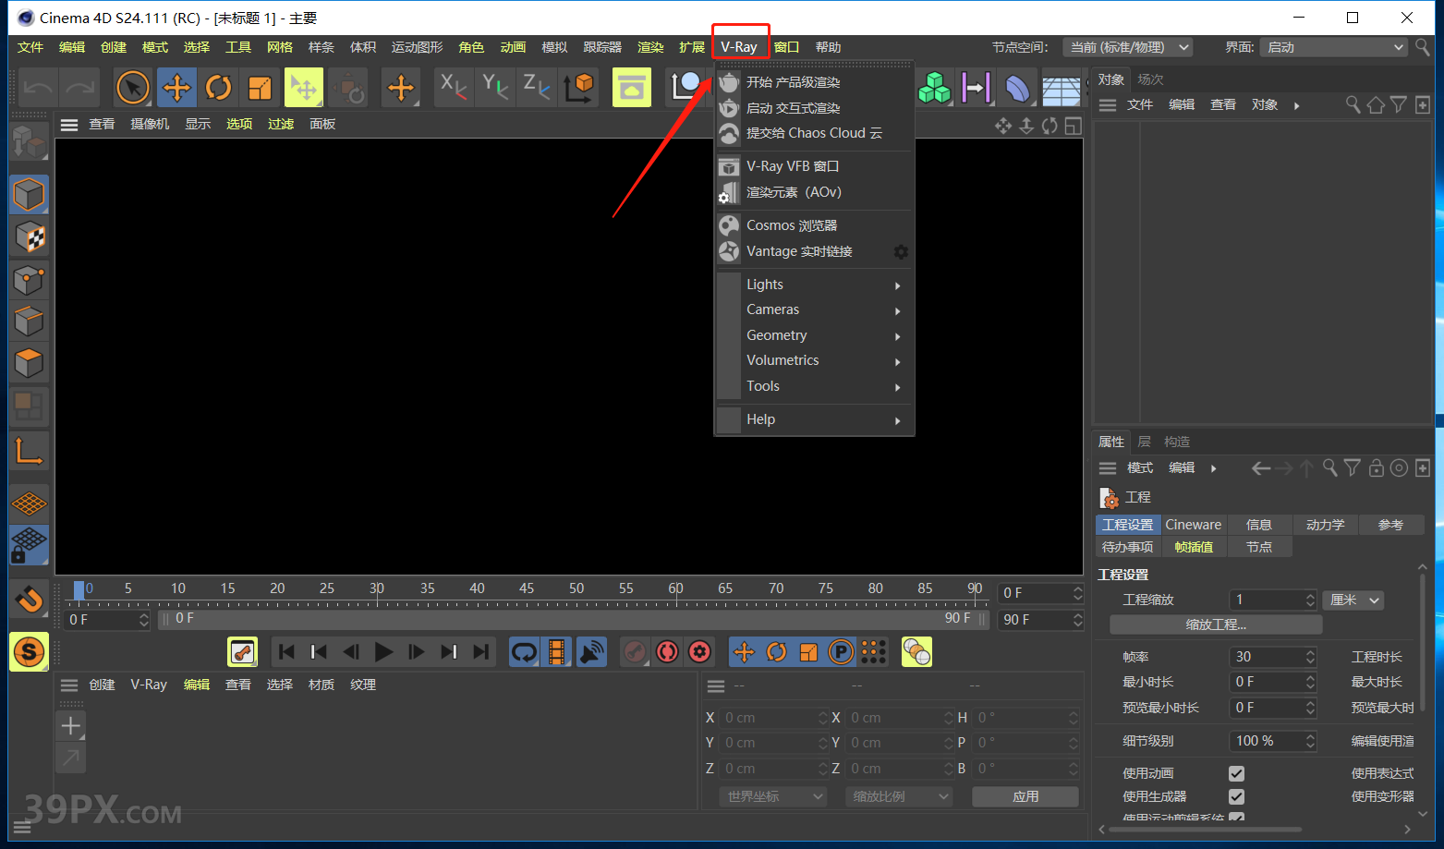Screen dimensions: 1444x849
Task: Click Play Forwards button
Action: (383, 652)
